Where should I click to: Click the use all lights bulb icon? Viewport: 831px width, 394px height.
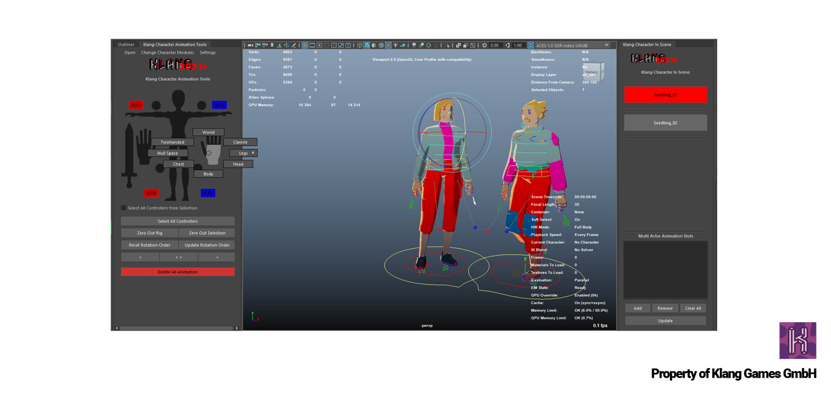395,45
